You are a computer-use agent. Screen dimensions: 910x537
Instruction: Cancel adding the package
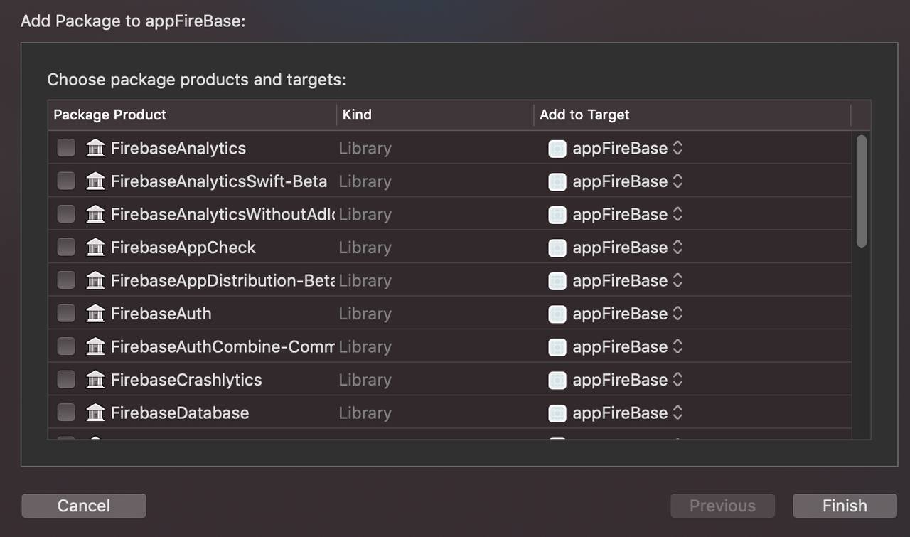click(x=84, y=506)
